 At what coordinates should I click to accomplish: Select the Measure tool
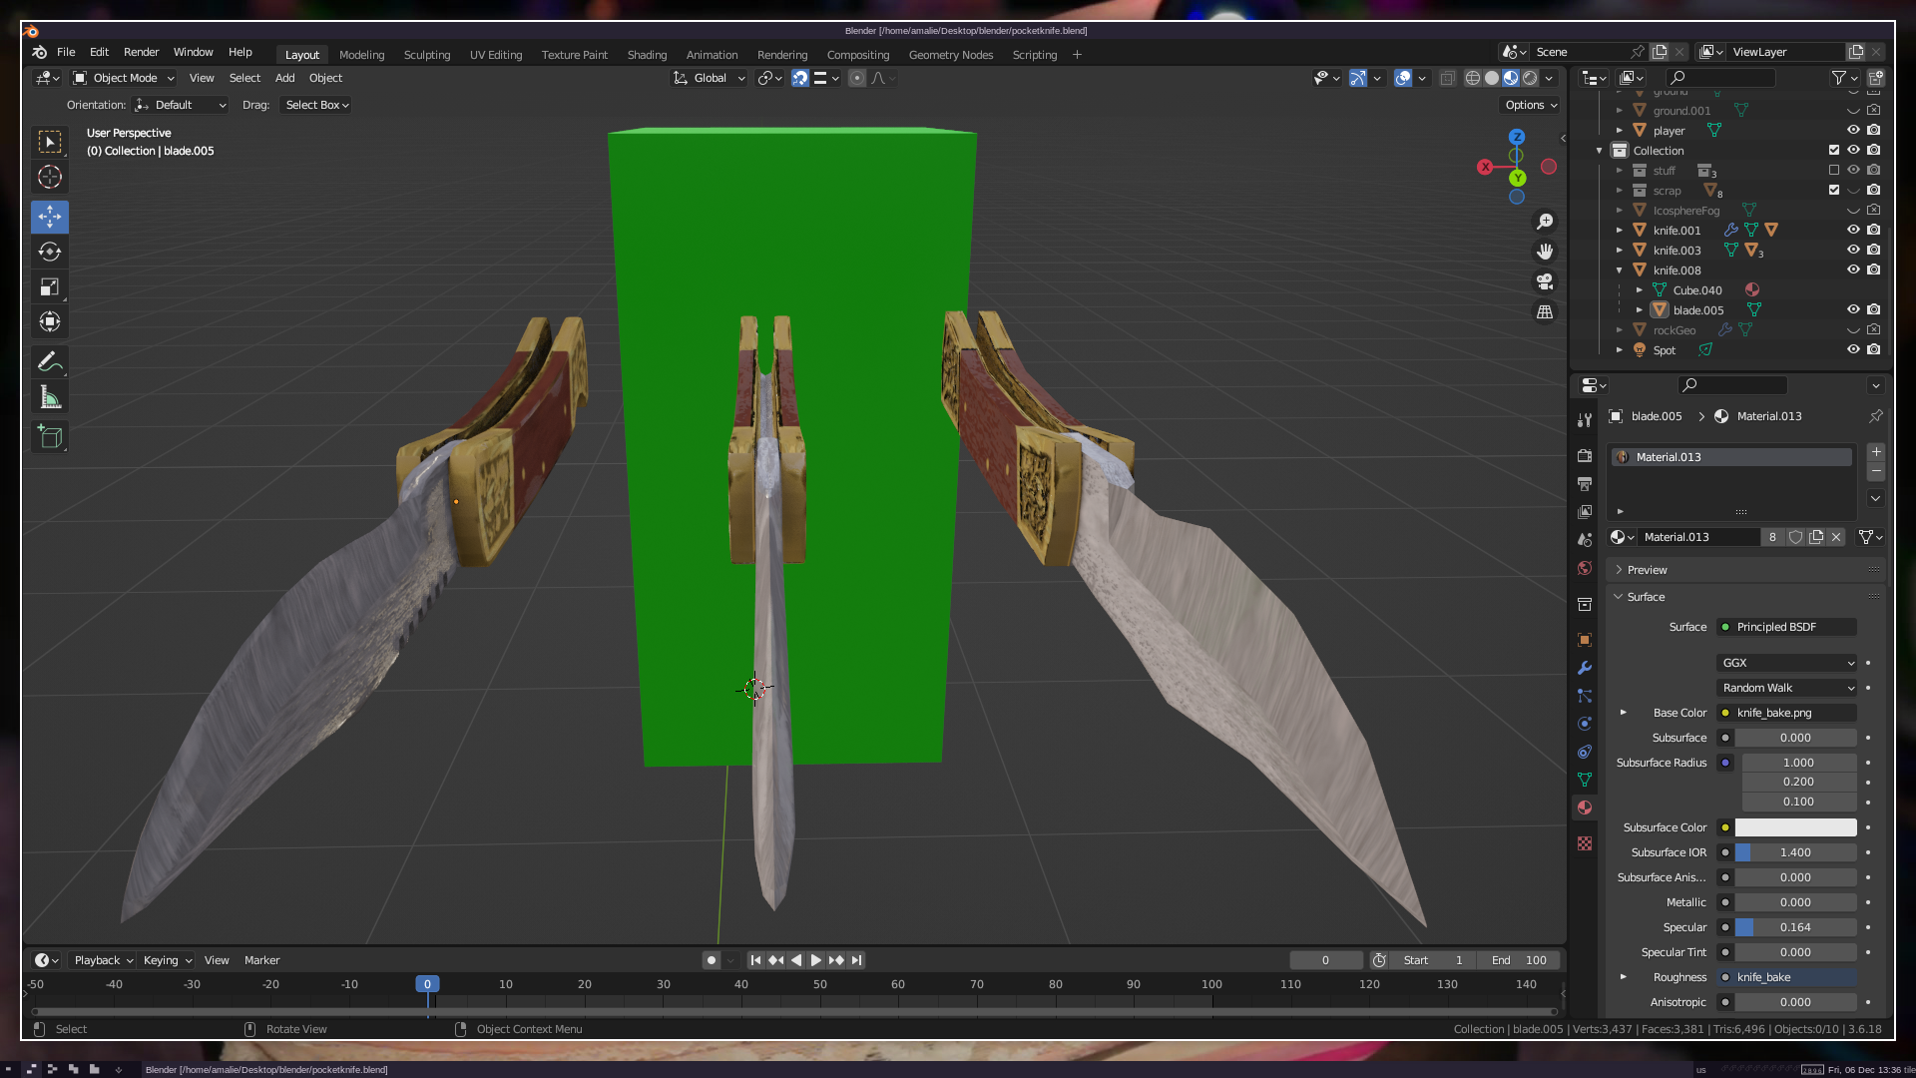pyautogui.click(x=50, y=398)
